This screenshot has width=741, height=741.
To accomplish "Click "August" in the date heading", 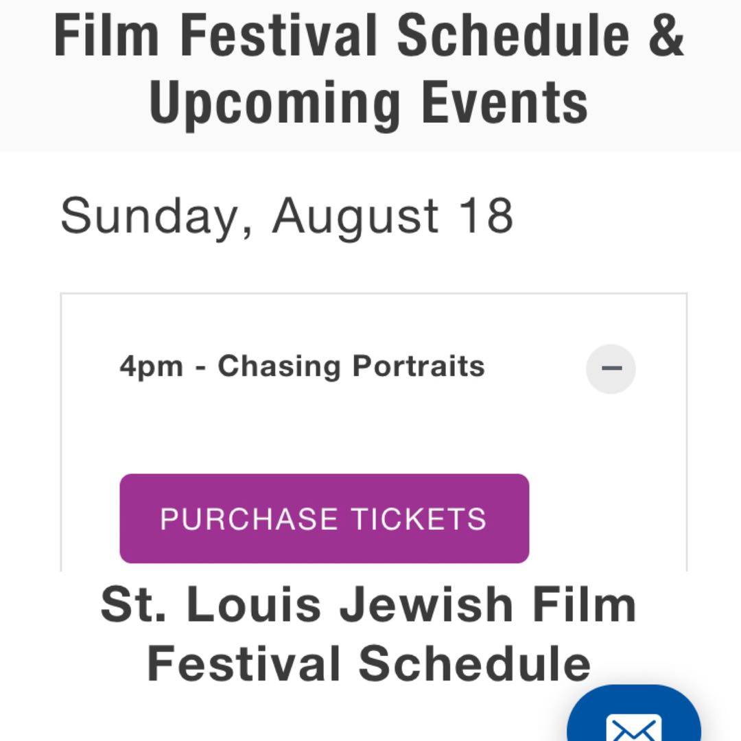I will pyautogui.click(x=355, y=216).
